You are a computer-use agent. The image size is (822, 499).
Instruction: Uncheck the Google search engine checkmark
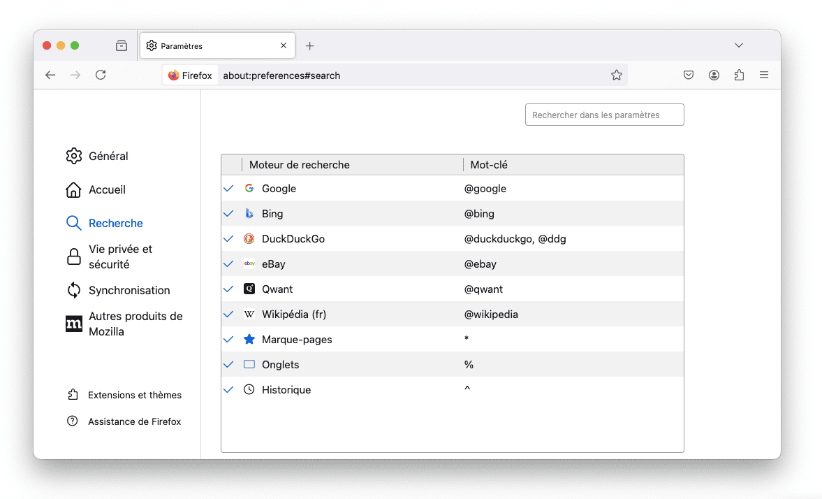coord(228,189)
